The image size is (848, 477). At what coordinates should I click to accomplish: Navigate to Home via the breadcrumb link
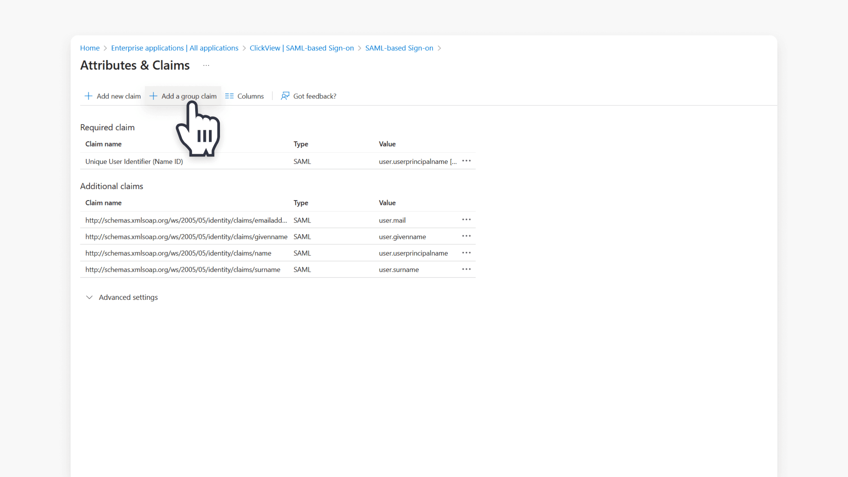[x=90, y=48]
